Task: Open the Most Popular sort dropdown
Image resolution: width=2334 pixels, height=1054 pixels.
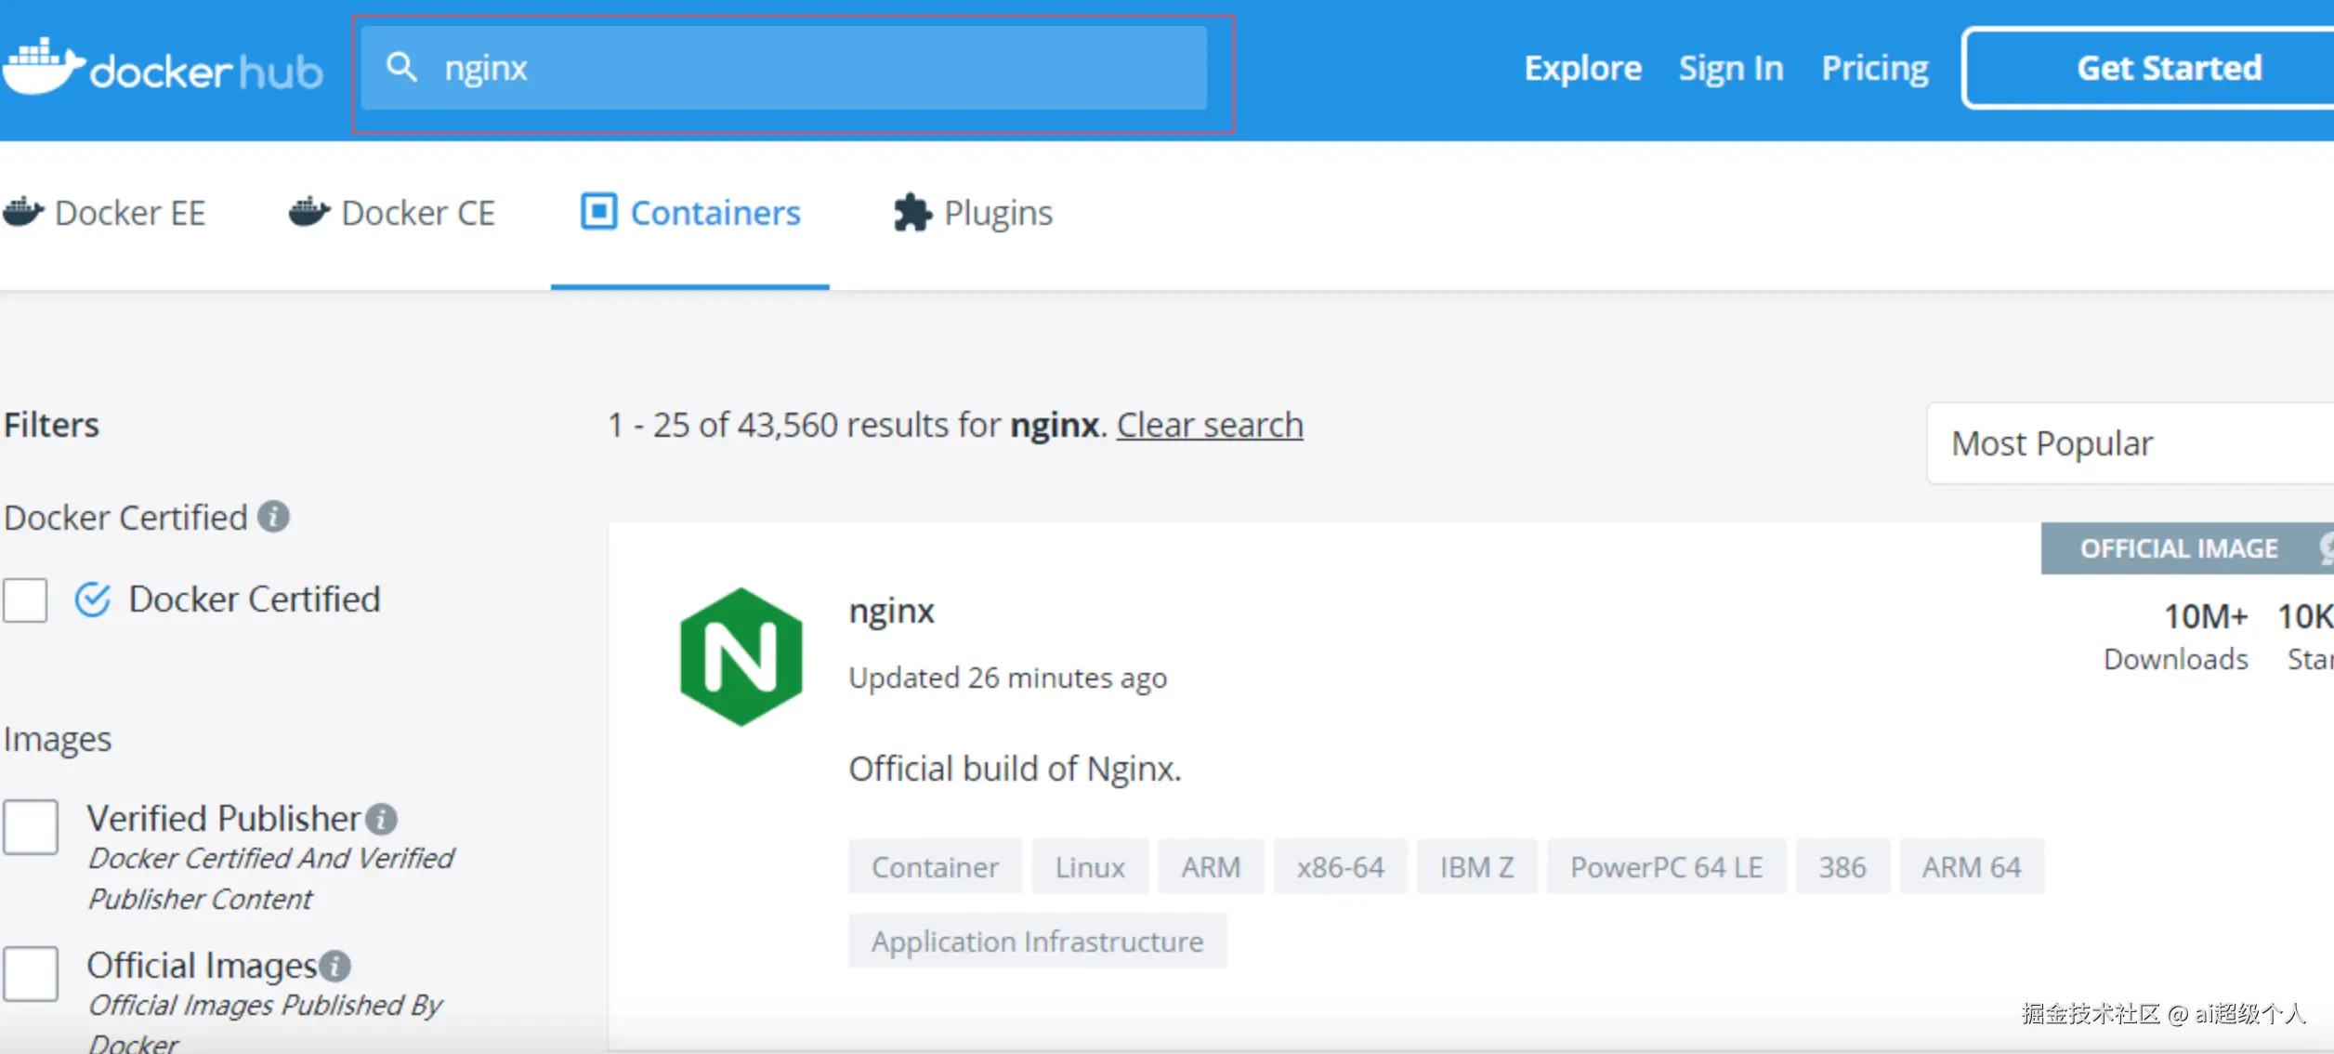Action: point(2128,443)
